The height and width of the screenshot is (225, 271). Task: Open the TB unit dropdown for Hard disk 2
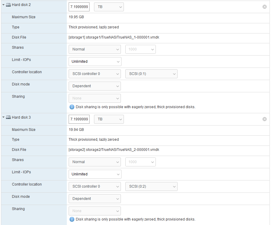[109, 7]
